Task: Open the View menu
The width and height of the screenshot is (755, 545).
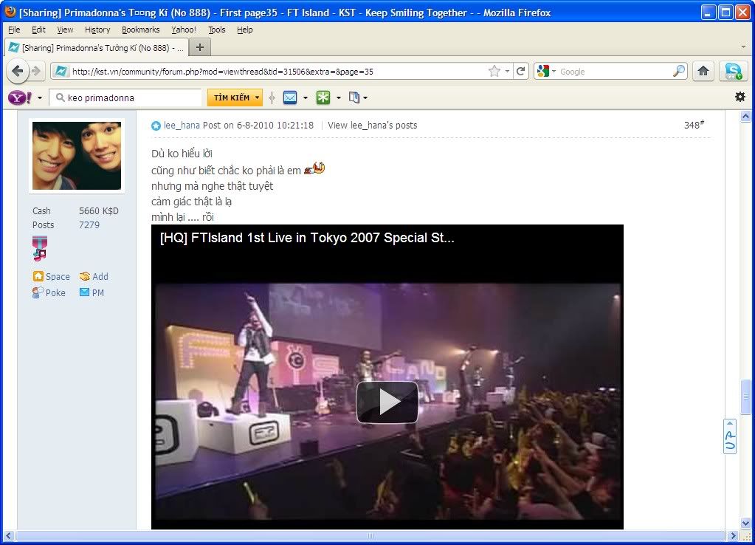Action: (x=65, y=30)
